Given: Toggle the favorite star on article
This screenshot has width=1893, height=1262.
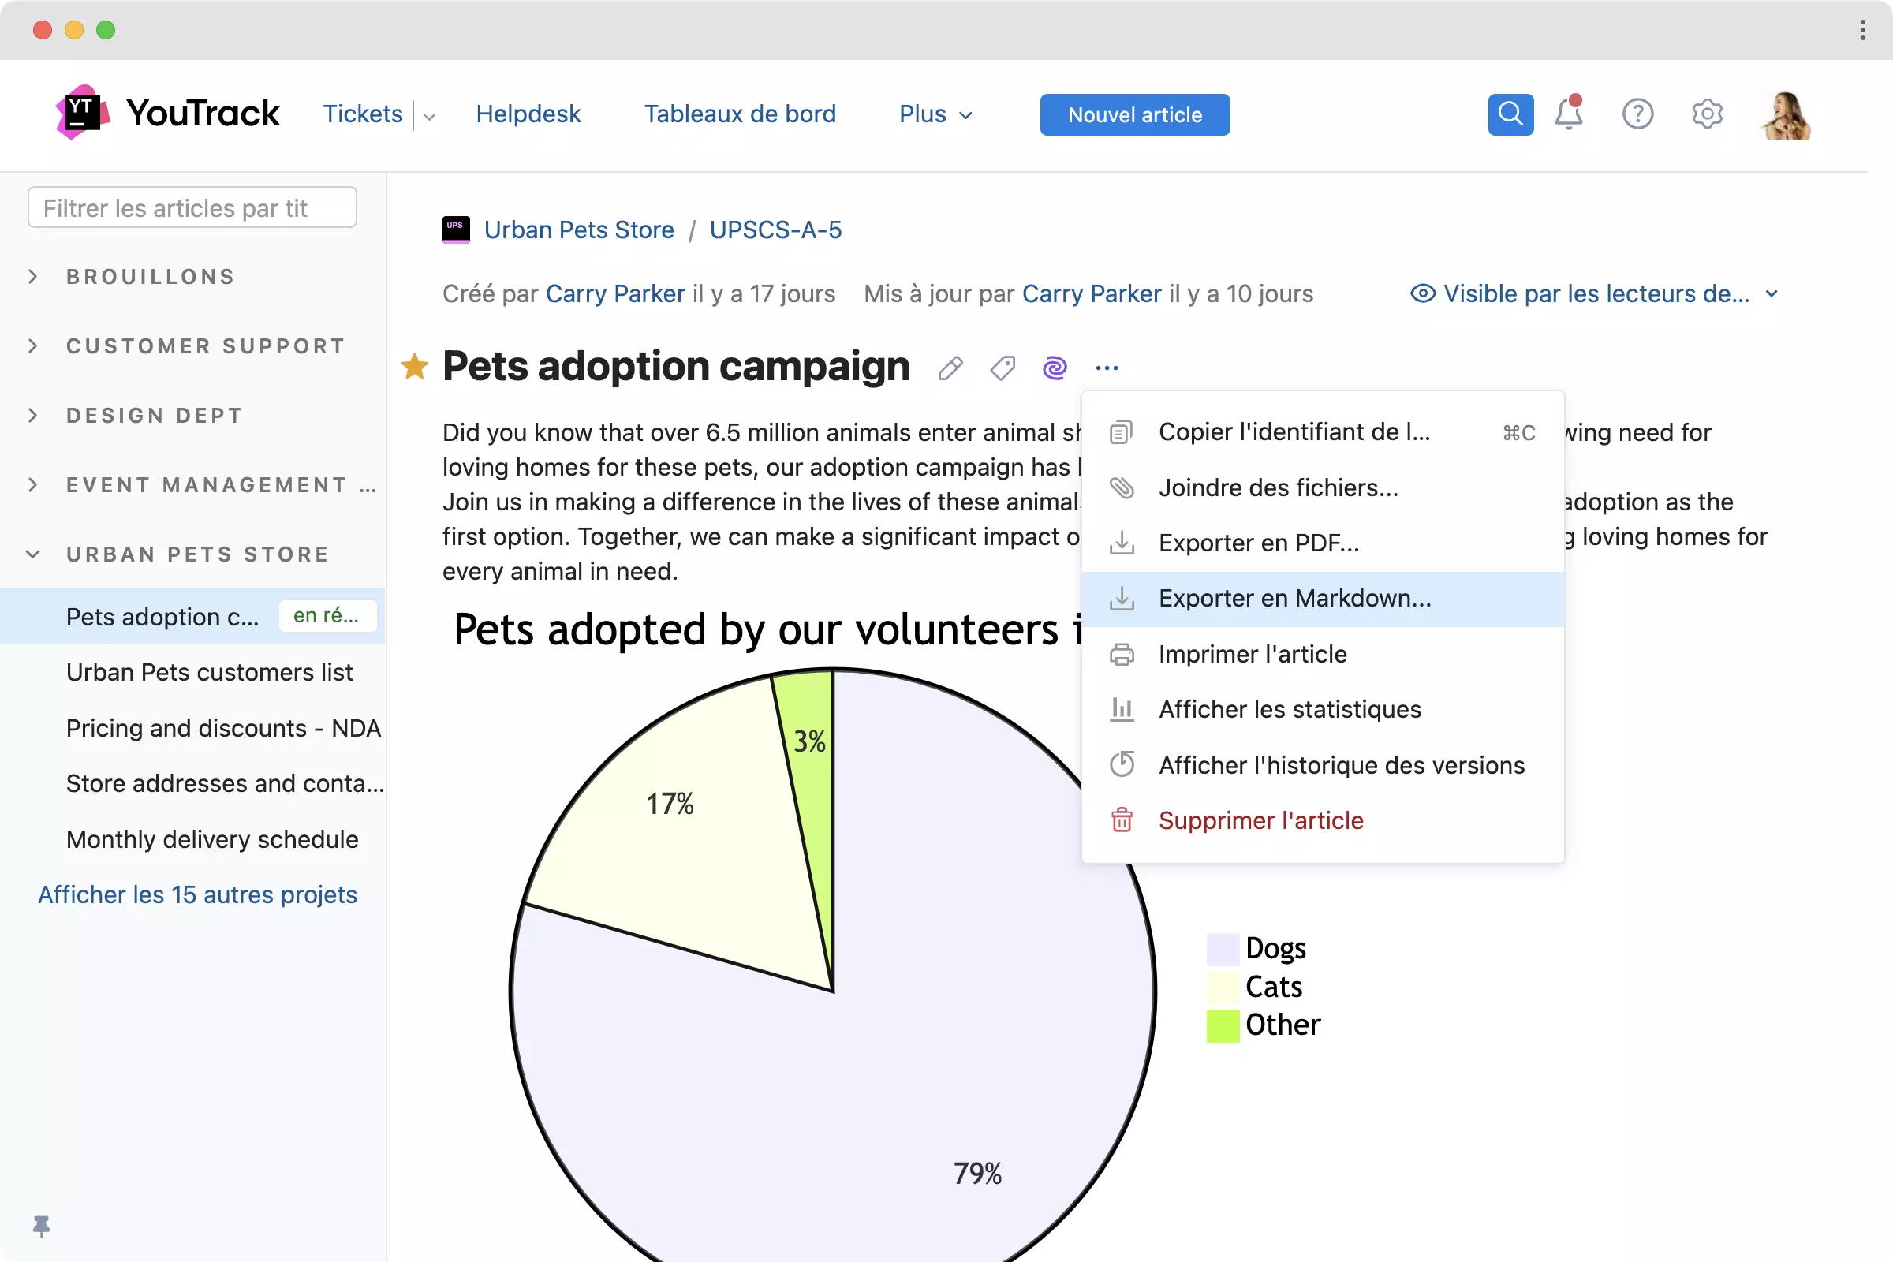Looking at the screenshot, I should [x=415, y=366].
